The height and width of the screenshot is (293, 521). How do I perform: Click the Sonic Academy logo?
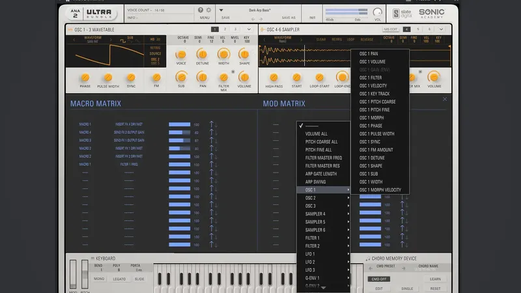point(432,13)
